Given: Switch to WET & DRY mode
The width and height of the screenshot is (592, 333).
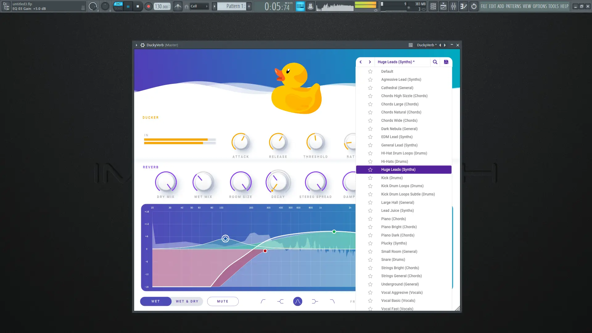Looking at the screenshot, I should tap(187, 301).
